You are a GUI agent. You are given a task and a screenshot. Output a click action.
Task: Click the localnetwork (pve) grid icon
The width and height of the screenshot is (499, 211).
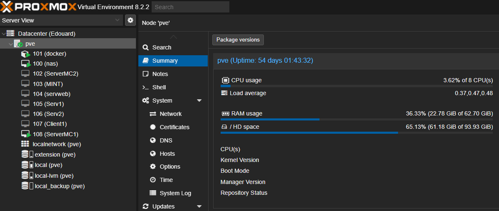pos(25,144)
